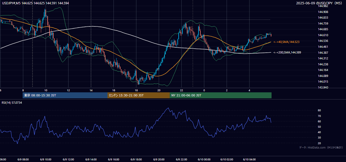The image size is (346, 162).
Task: Click the 6/9 10:00 date label
Action: (x=46, y=159)
